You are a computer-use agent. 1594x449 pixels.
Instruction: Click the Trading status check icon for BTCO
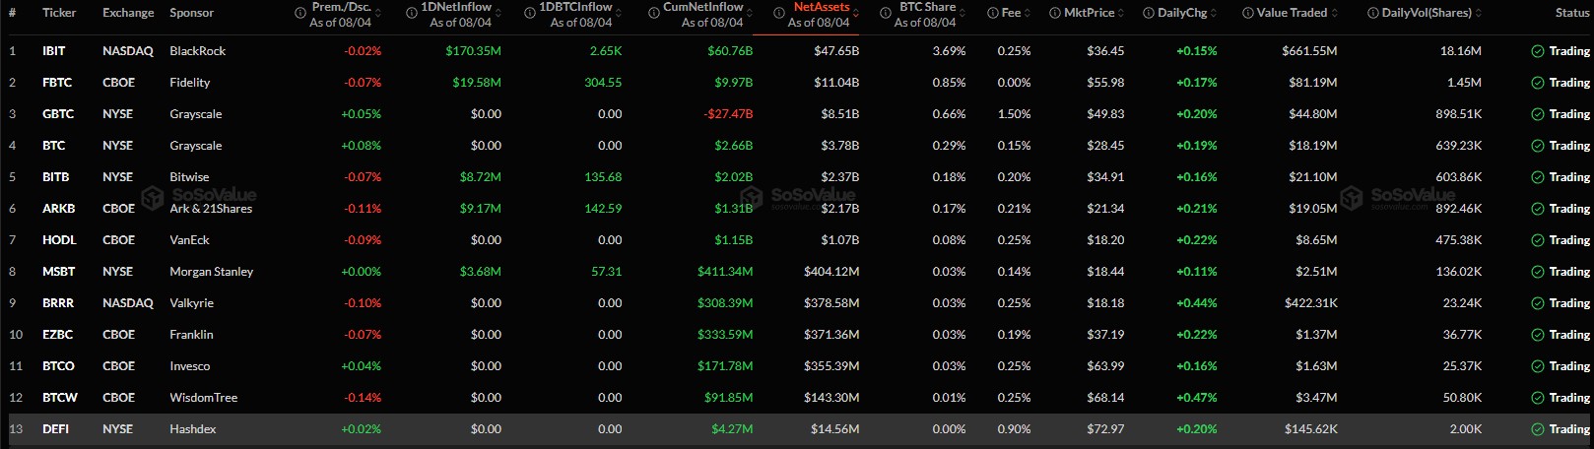point(1537,366)
